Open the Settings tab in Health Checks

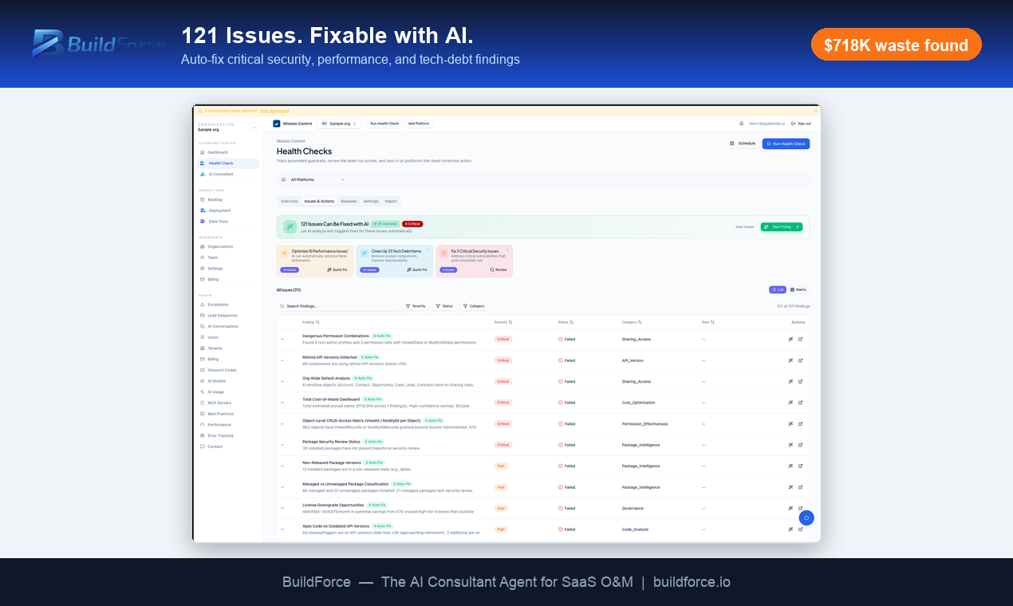coord(371,201)
